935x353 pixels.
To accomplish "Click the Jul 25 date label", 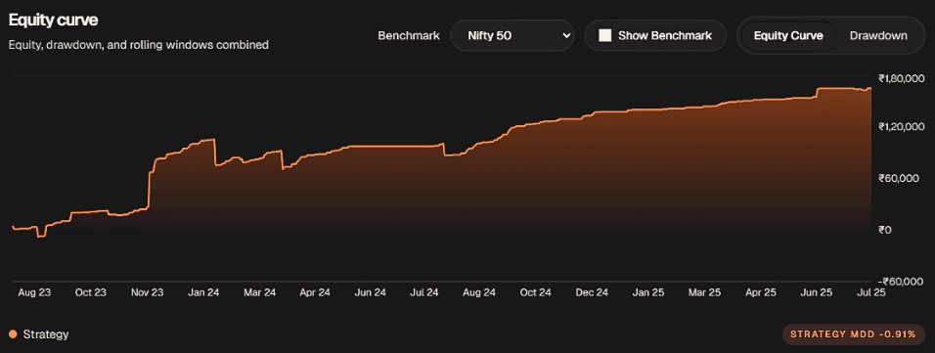I will pos(871,292).
